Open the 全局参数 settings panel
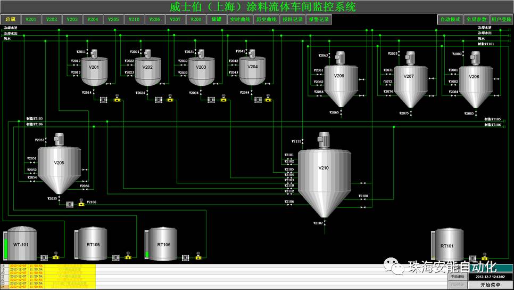This screenshot has height=290, width=514. 476,20
